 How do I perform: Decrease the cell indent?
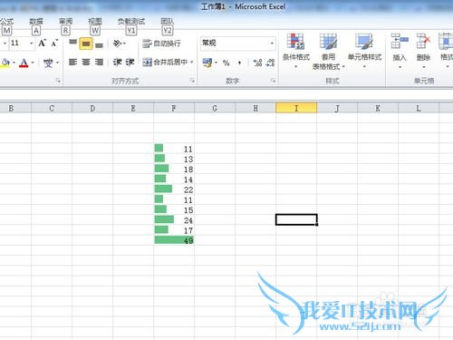117,63
